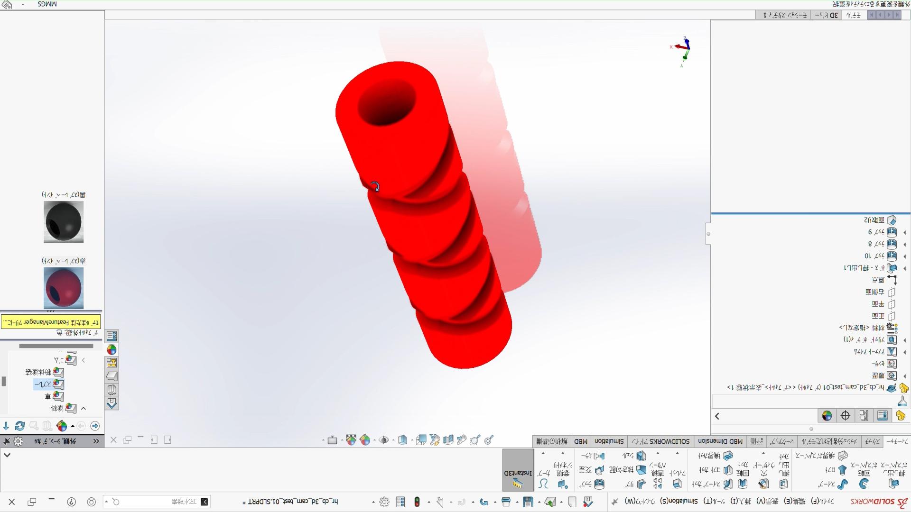Expand the ボス - 押し出し1 feature node
The image size is (911, 512).
(904, 268)
